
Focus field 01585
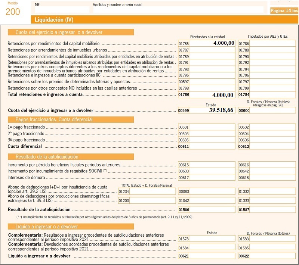[x=272, y=248]
